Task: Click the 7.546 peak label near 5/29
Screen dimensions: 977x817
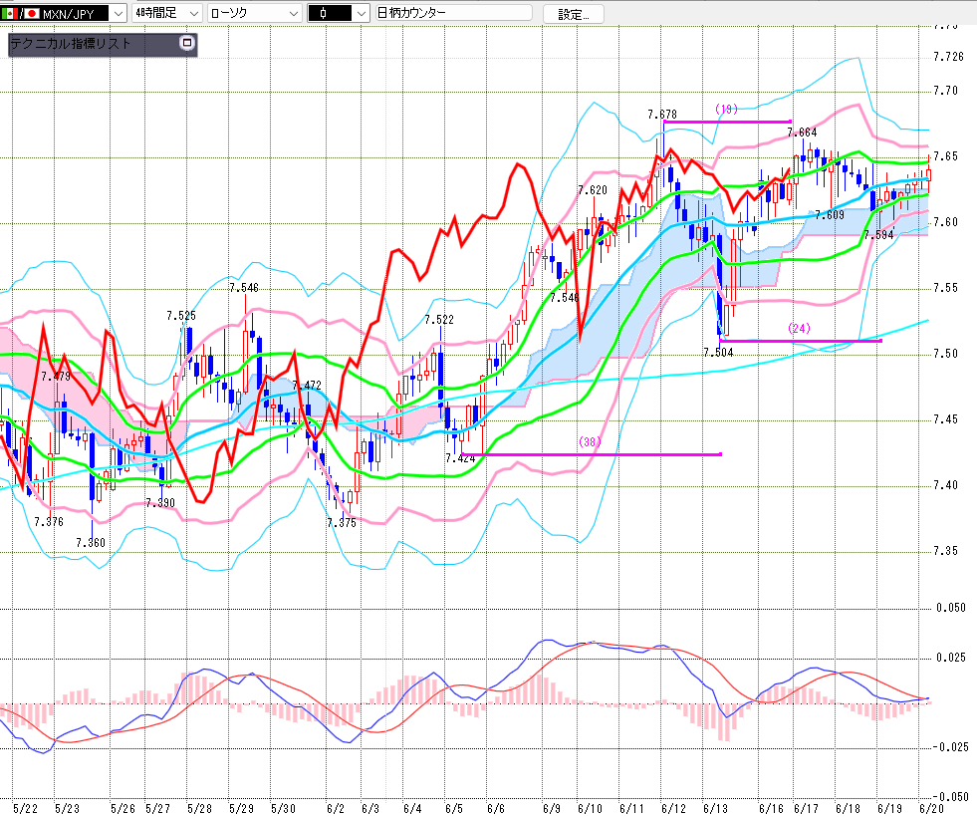Action: (244, 288)
